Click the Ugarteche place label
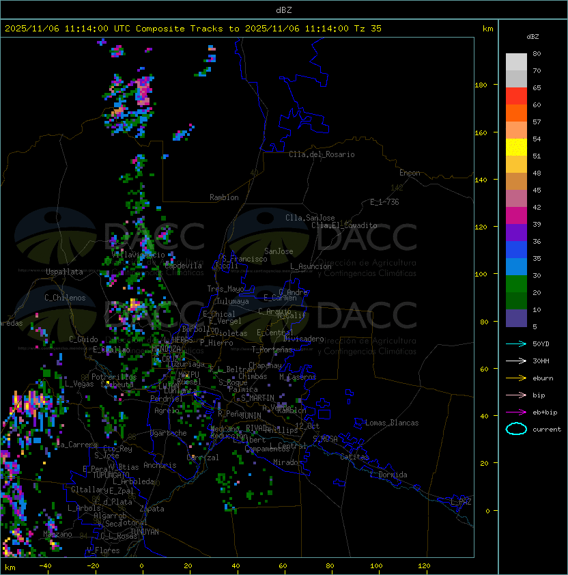 pyautogui.click(x=169, y=433)
